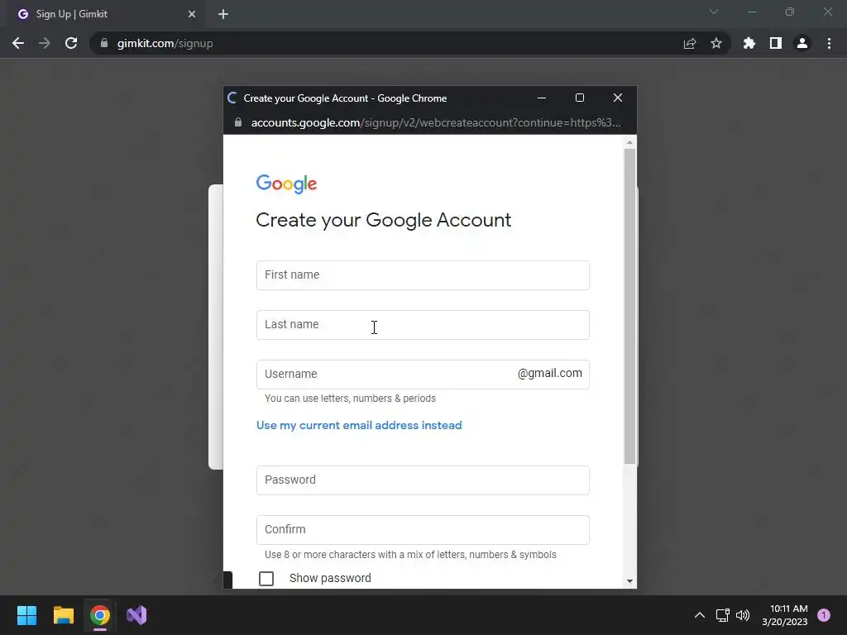The height and width of the screenshot is (635, 847).
Task: Focus the First name field
Action: point(423,275)
